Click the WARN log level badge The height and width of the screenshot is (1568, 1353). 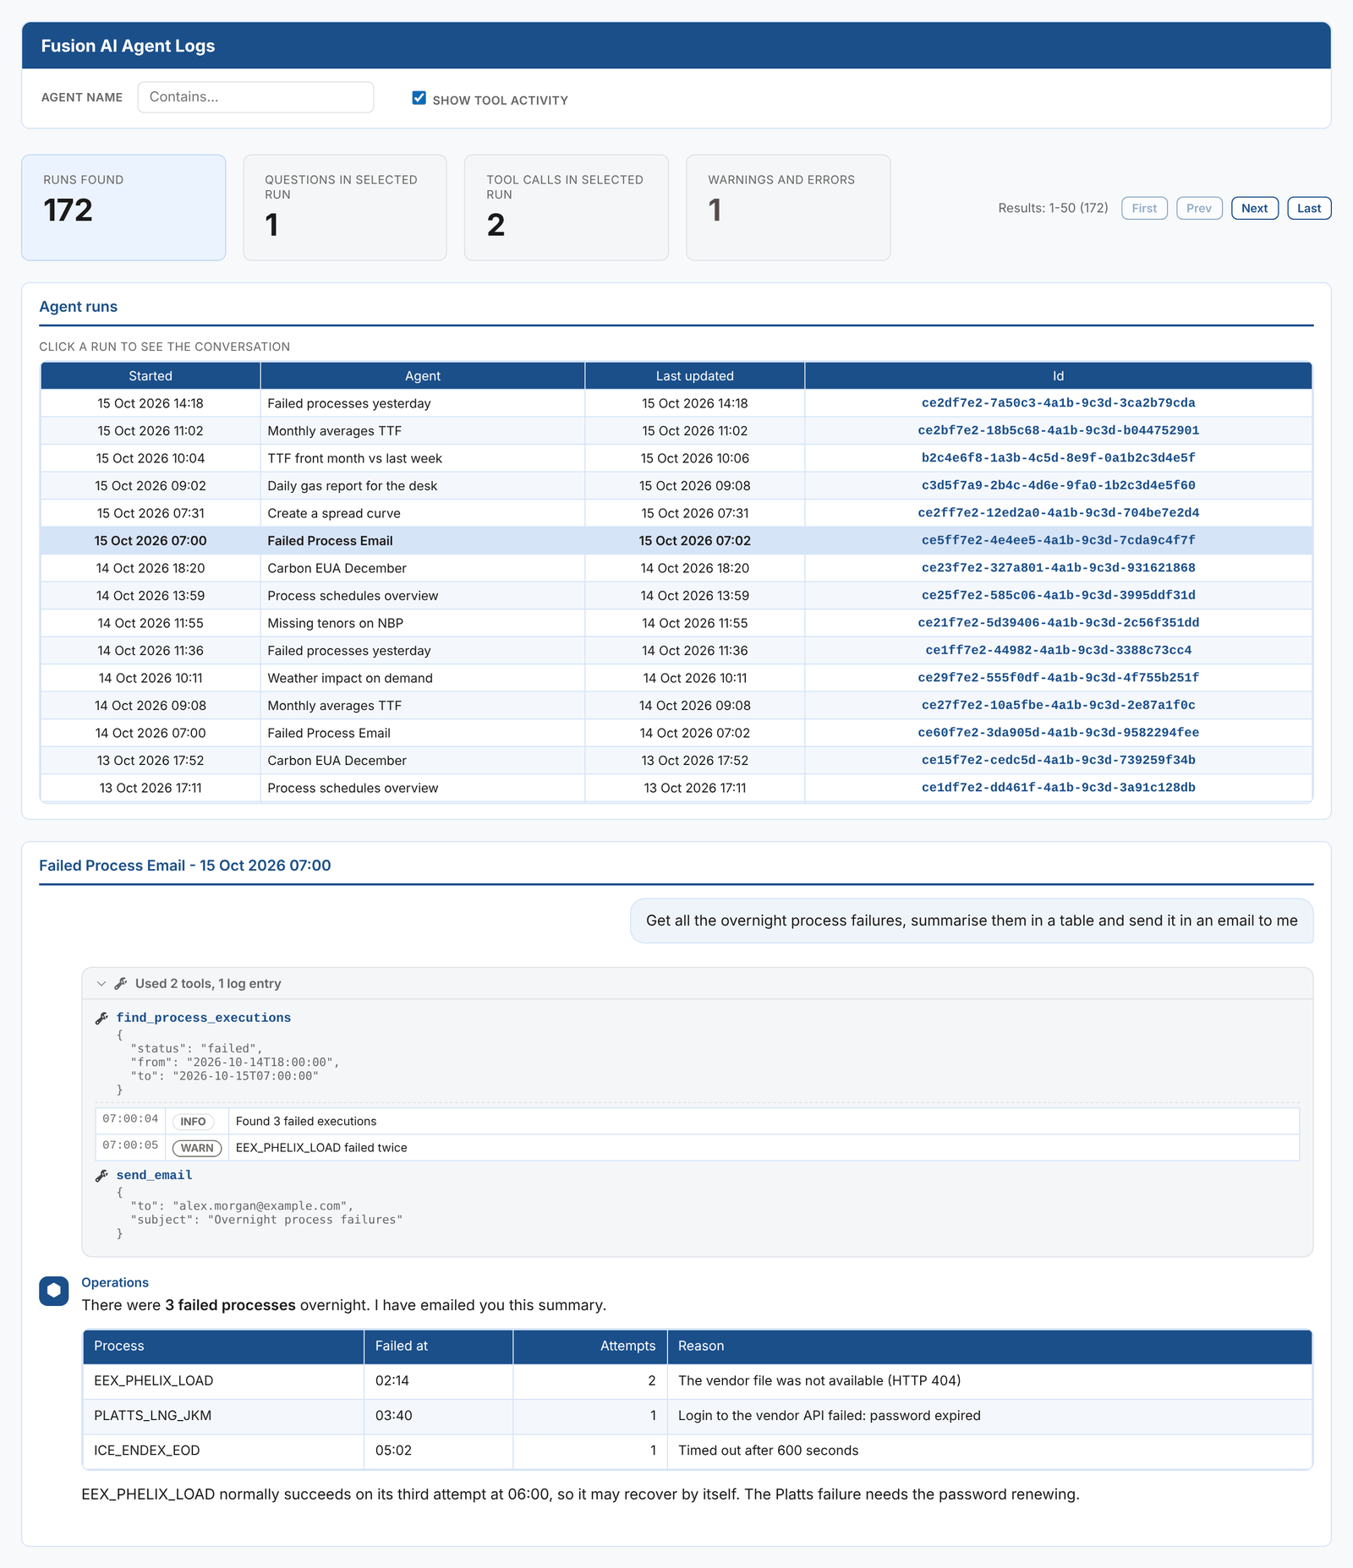[x=197, y=1148]
